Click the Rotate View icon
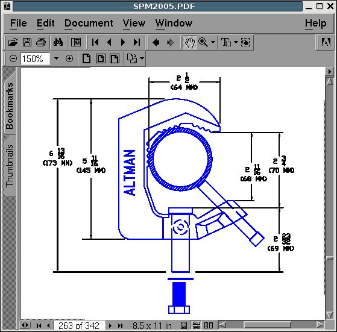Image resolution: width=337 pixels, height=332 pixels. pos(132,58)
